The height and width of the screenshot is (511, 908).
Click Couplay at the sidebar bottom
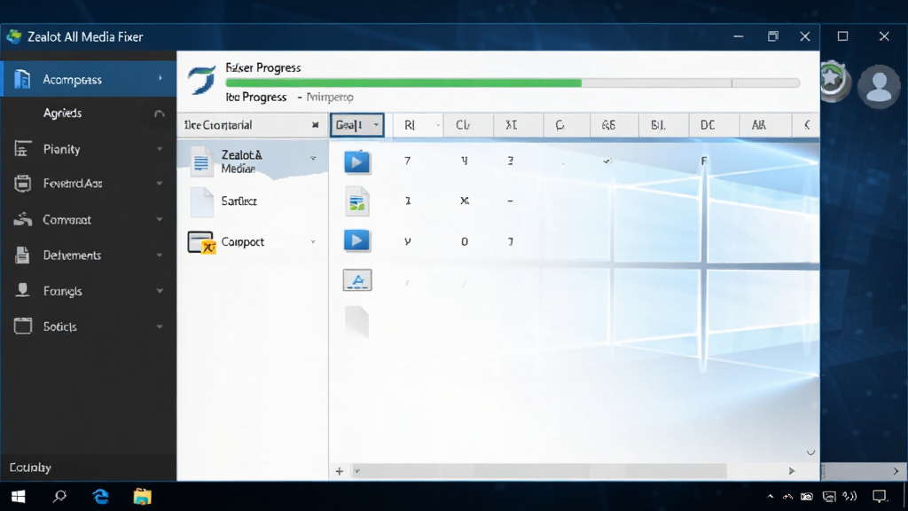(30, 467)
